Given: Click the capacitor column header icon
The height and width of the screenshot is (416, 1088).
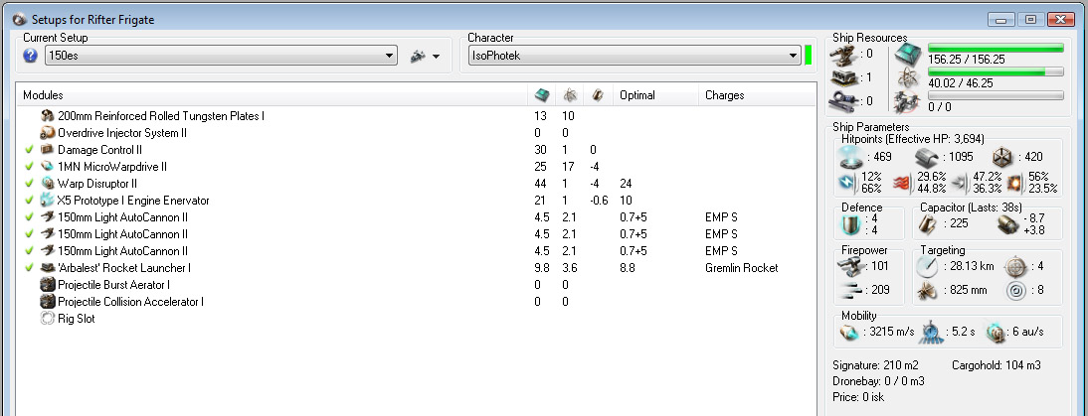Looking at the screenshot, I should click(x=597, y=95).
